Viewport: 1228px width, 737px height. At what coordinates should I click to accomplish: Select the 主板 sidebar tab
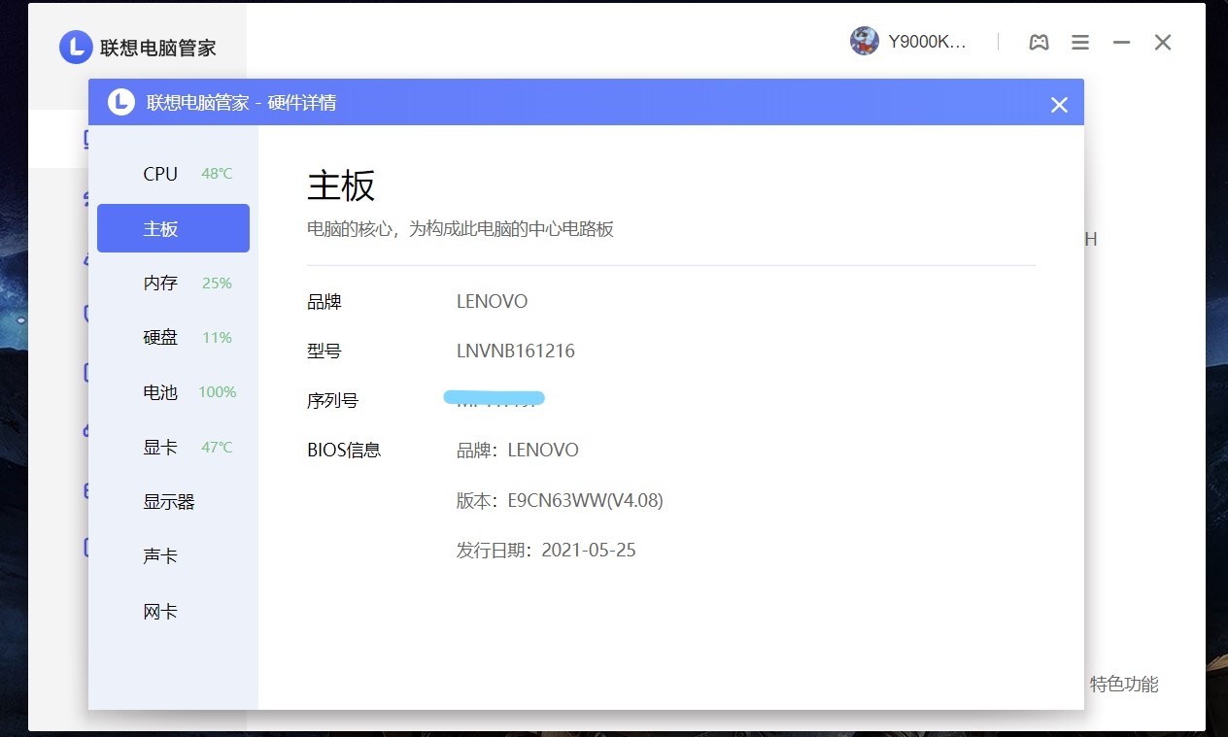173,228
